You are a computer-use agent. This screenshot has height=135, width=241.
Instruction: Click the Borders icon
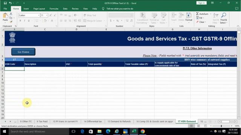click(x=37, y=21)
